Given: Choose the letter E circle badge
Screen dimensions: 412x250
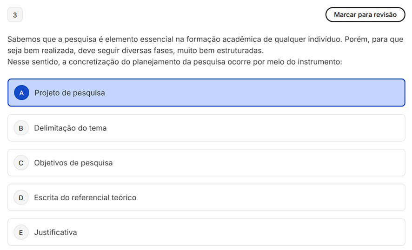Looking at the screenshot, I should pyautogui.click(x=21, y=232).
